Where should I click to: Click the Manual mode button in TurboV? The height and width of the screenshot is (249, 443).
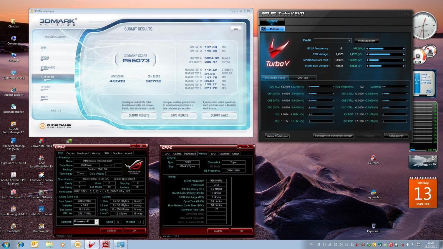tap(272, 29)
